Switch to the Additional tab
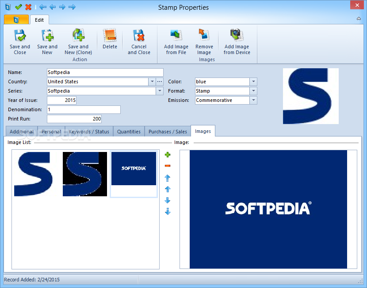This screenshot has height=288, width=367. point(22,132)
